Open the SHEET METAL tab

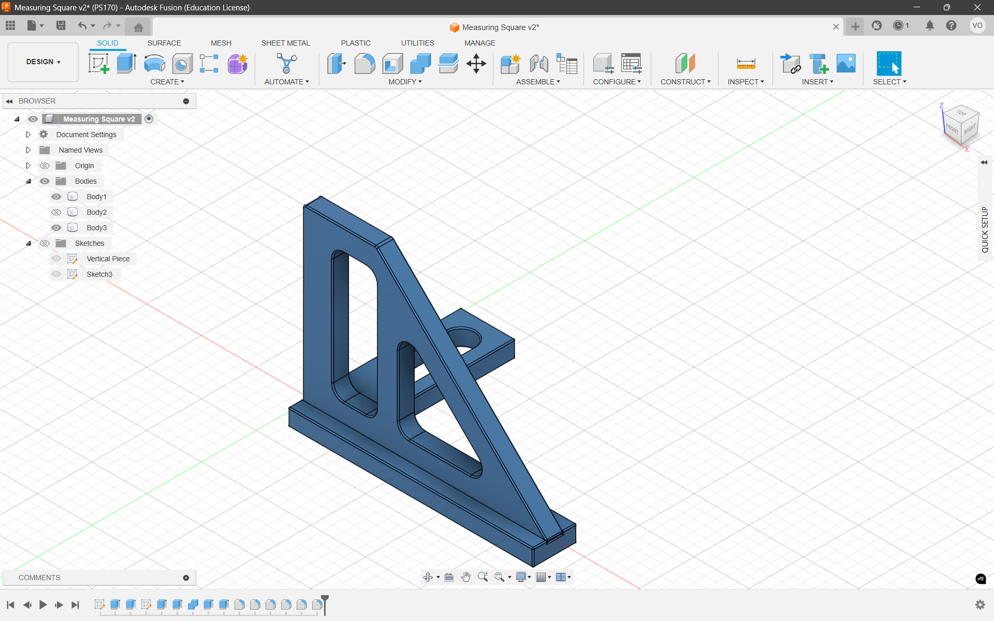tap(285, 43)
